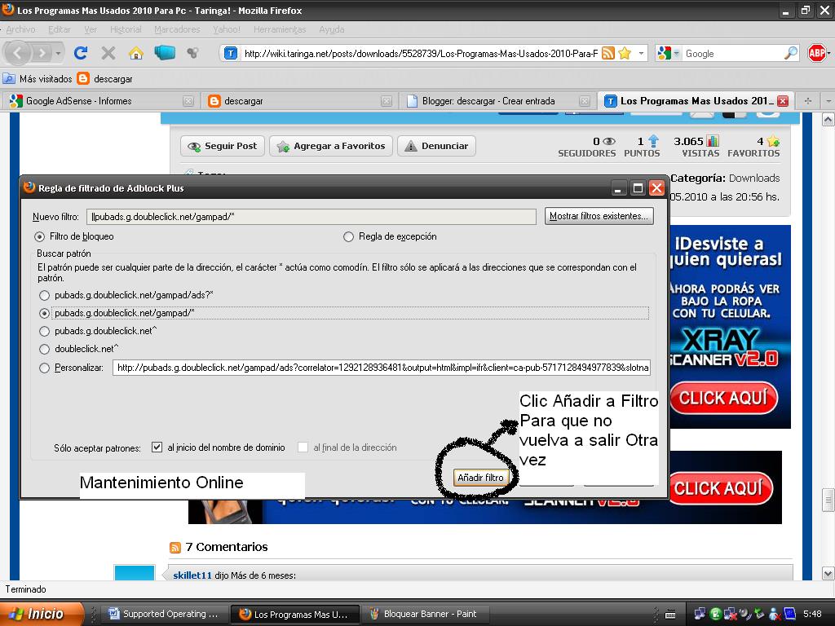Open the skillet11 user link
Screen dimensions: 835x626
(x=192, y=575)
